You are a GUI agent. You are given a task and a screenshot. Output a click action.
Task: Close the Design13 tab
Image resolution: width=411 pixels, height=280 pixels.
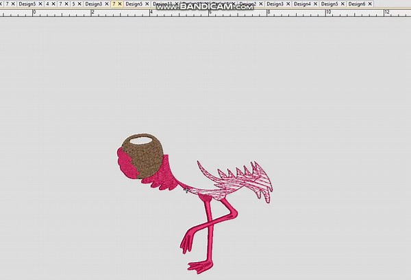[177, 4]
